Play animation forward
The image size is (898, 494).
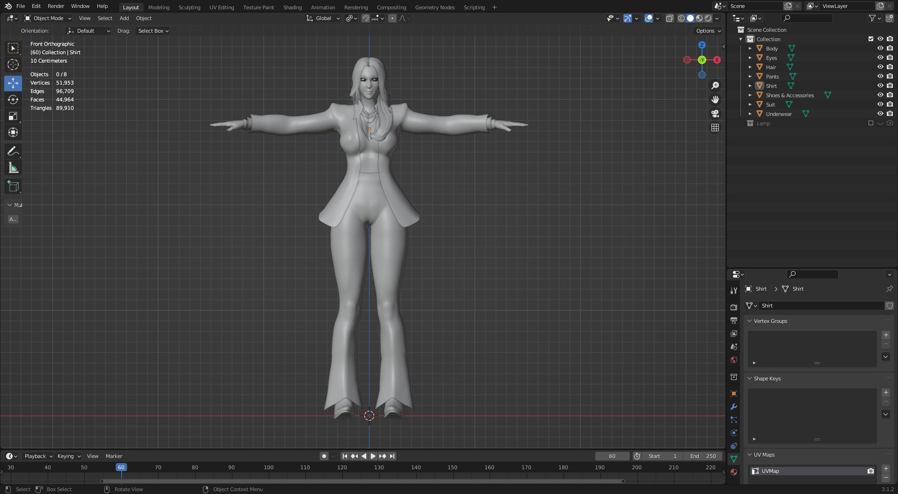click(x=373, y=456)
